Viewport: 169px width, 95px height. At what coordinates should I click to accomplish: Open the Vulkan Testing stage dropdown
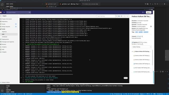[142, 47]
